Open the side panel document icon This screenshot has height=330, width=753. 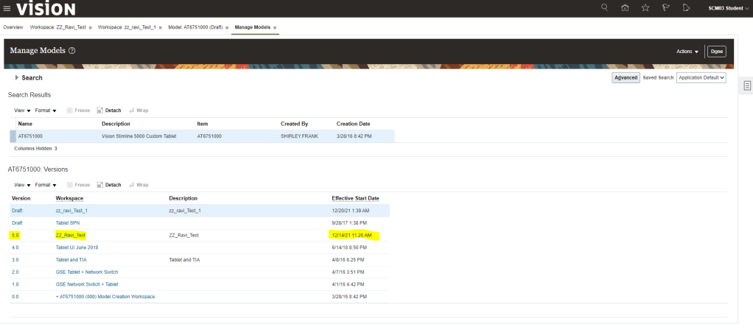pyautogui.click(x=747, y=86)
